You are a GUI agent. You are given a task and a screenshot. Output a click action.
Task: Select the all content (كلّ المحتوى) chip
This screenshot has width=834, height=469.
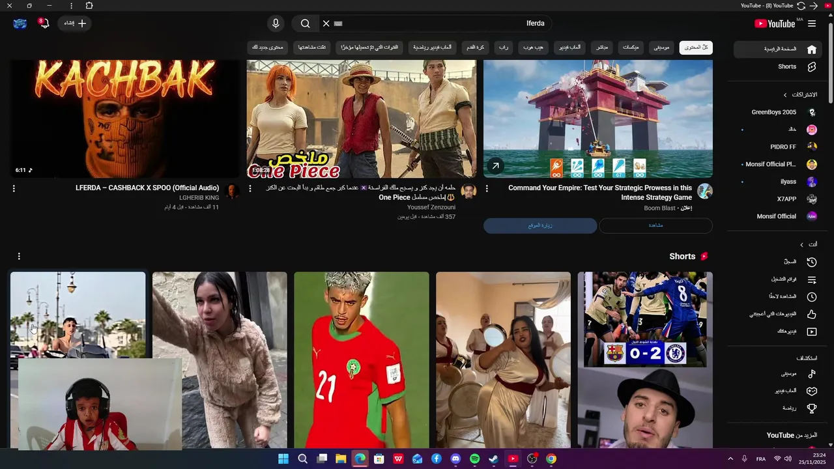(696, 48)
